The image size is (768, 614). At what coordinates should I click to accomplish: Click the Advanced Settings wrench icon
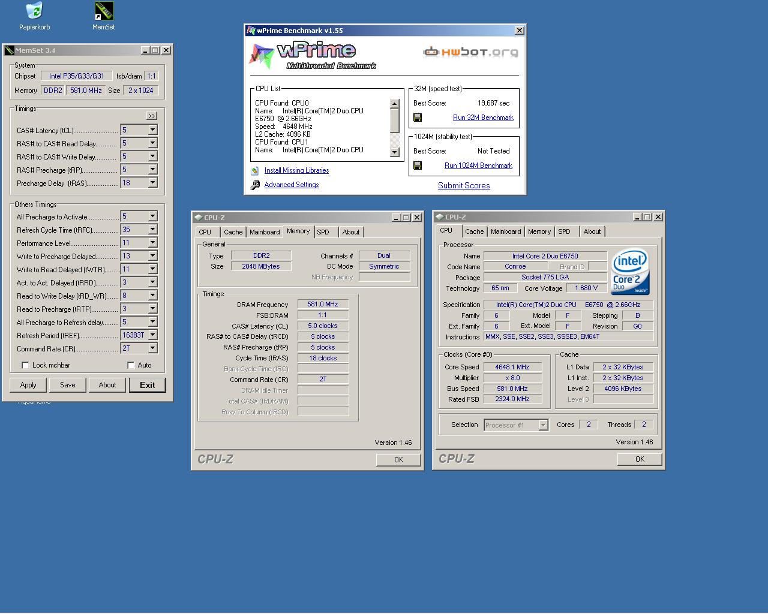coord(255,185)
